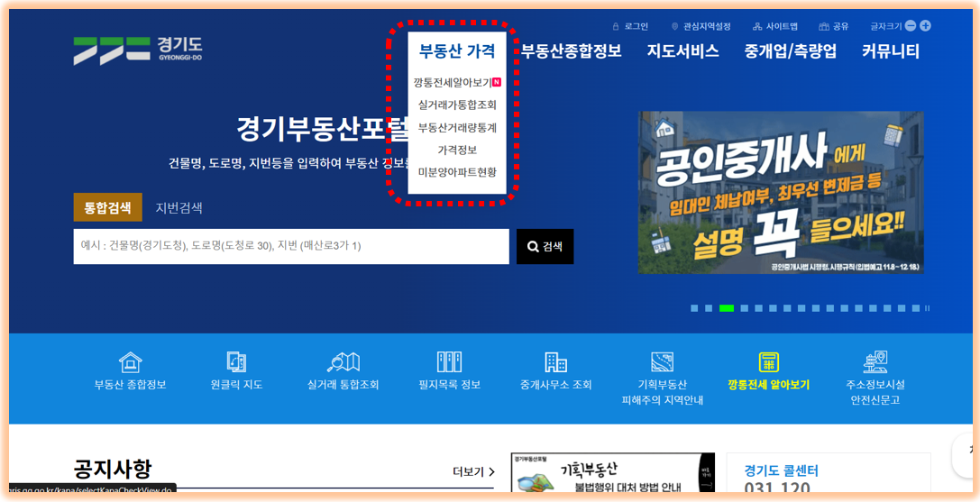Open the 중개업/측량업 menu
Viewport: 980px width, 502px height.
tap(790, 50)
